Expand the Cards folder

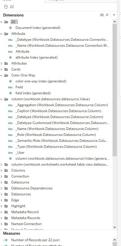1,70
